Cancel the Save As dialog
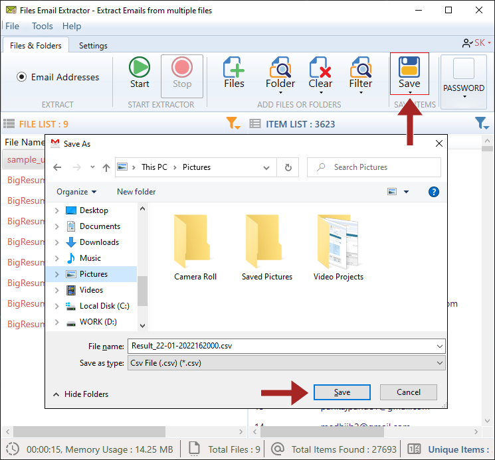The image size is (495, 460). (x=408, y=392)
